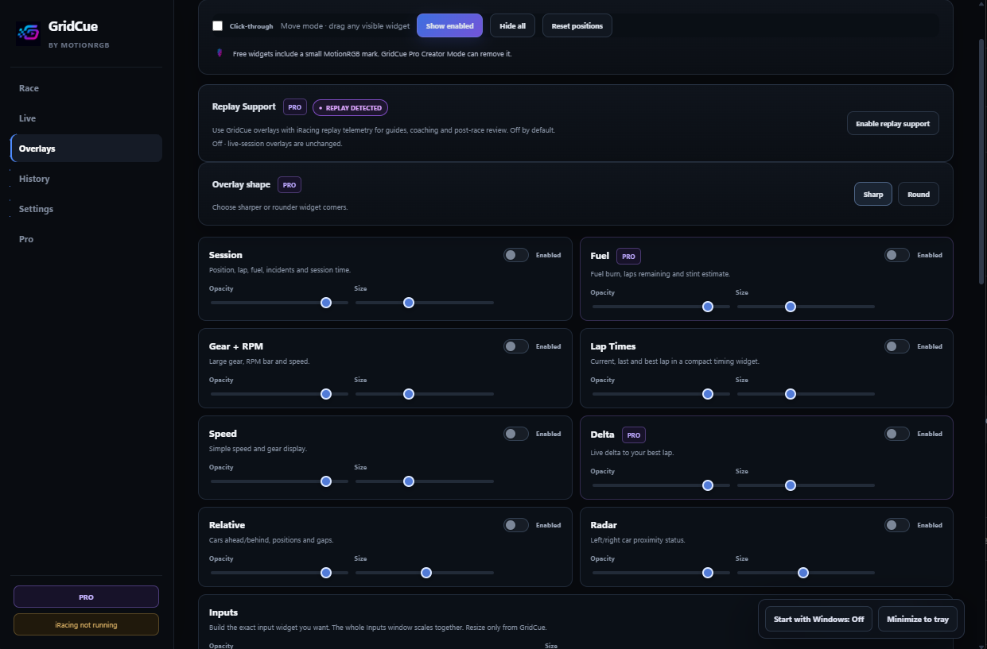Click the Speed Opacity slider handle
The image size is (987, 649).
click(x=326, y=481)
